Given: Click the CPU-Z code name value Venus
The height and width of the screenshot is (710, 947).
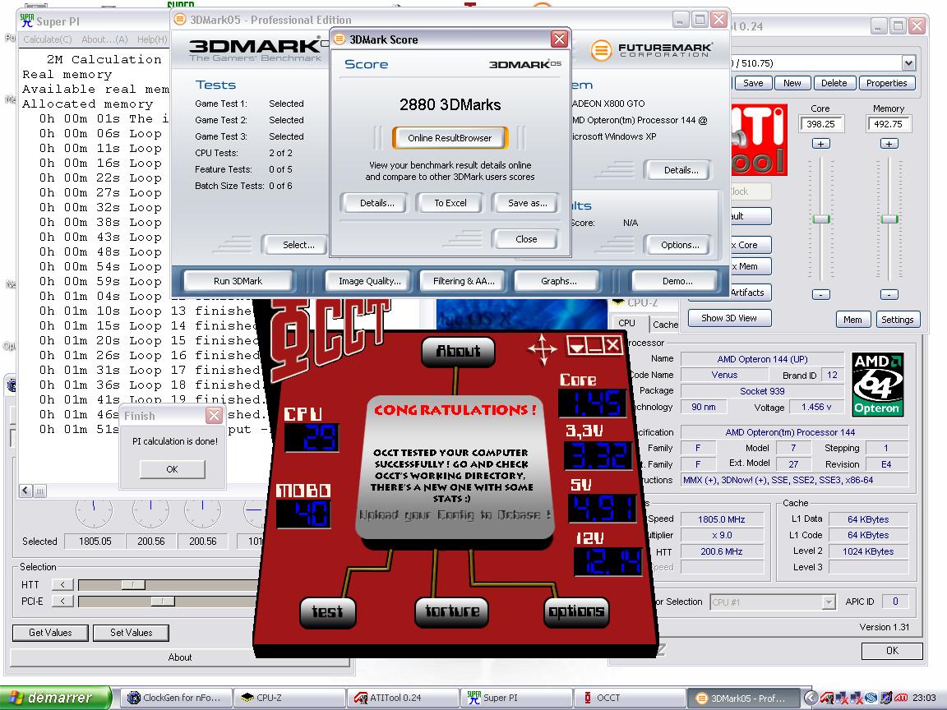Looking at the screenshot, I should [724, 375].
